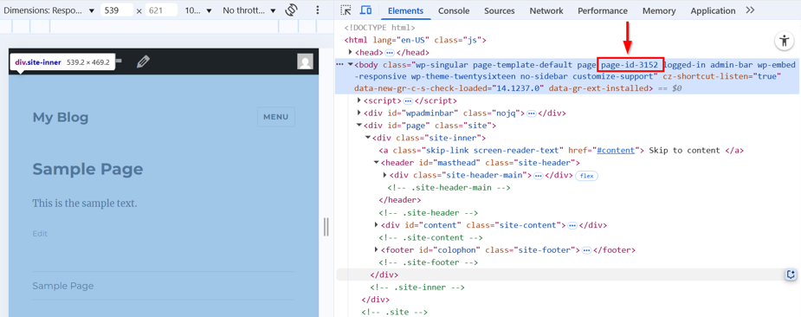Screen dimensions: 801x317
Task: Click the flex badge on site-header-main
Action: [586, 175]
